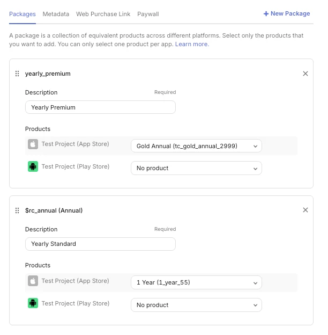Click the drag handle for $rc_annual package

coord(17,210)
